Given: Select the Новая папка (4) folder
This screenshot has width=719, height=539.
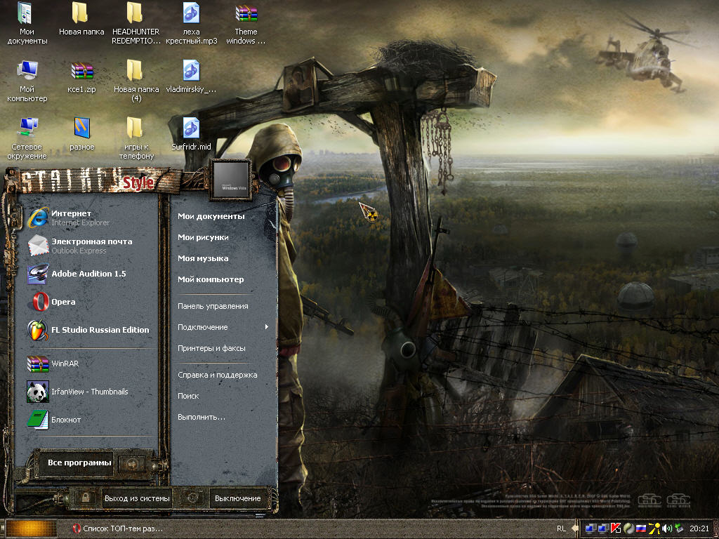Looking at the screenshot, I should pyautogui.click(x=136, y=81).
